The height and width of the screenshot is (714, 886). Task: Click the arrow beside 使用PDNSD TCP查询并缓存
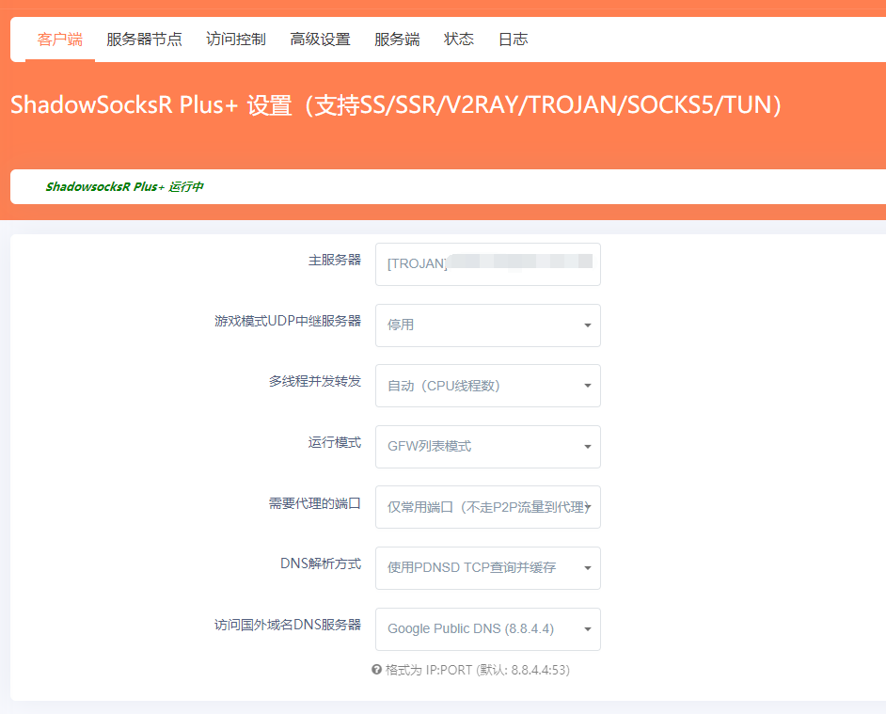tap(589, 568)
